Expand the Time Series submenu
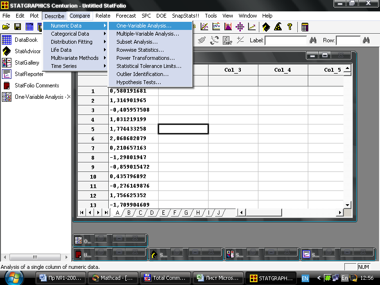This screenshot has width=380, height=285. [75, 66]
